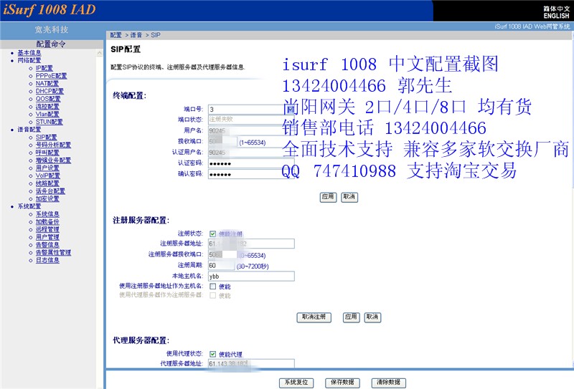
Task: Click the 保存数据 button
Action: (x=342, y=383)
